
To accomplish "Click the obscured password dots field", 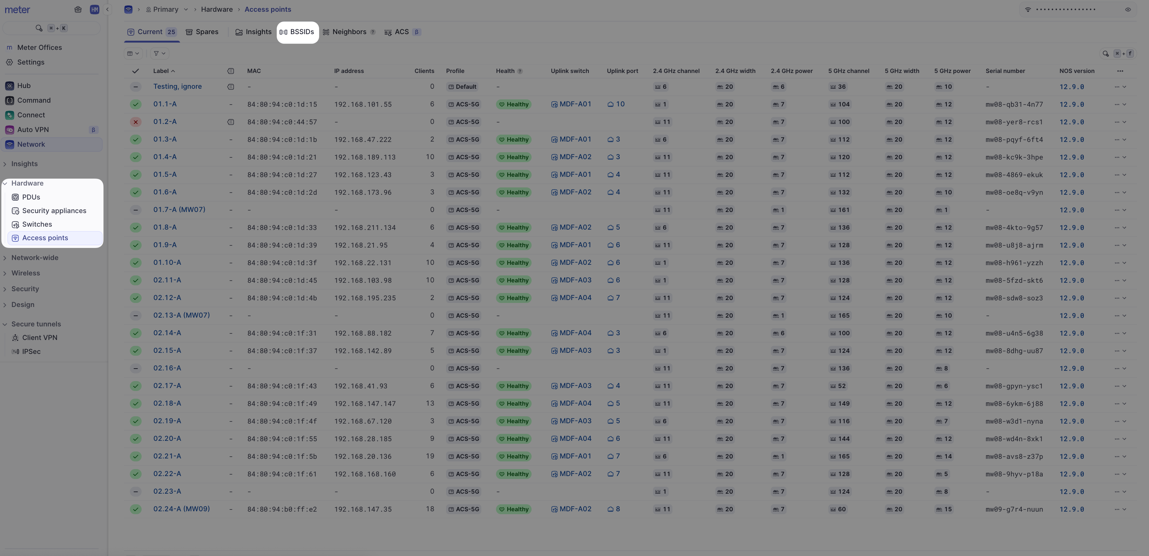I will [1066, 10].
